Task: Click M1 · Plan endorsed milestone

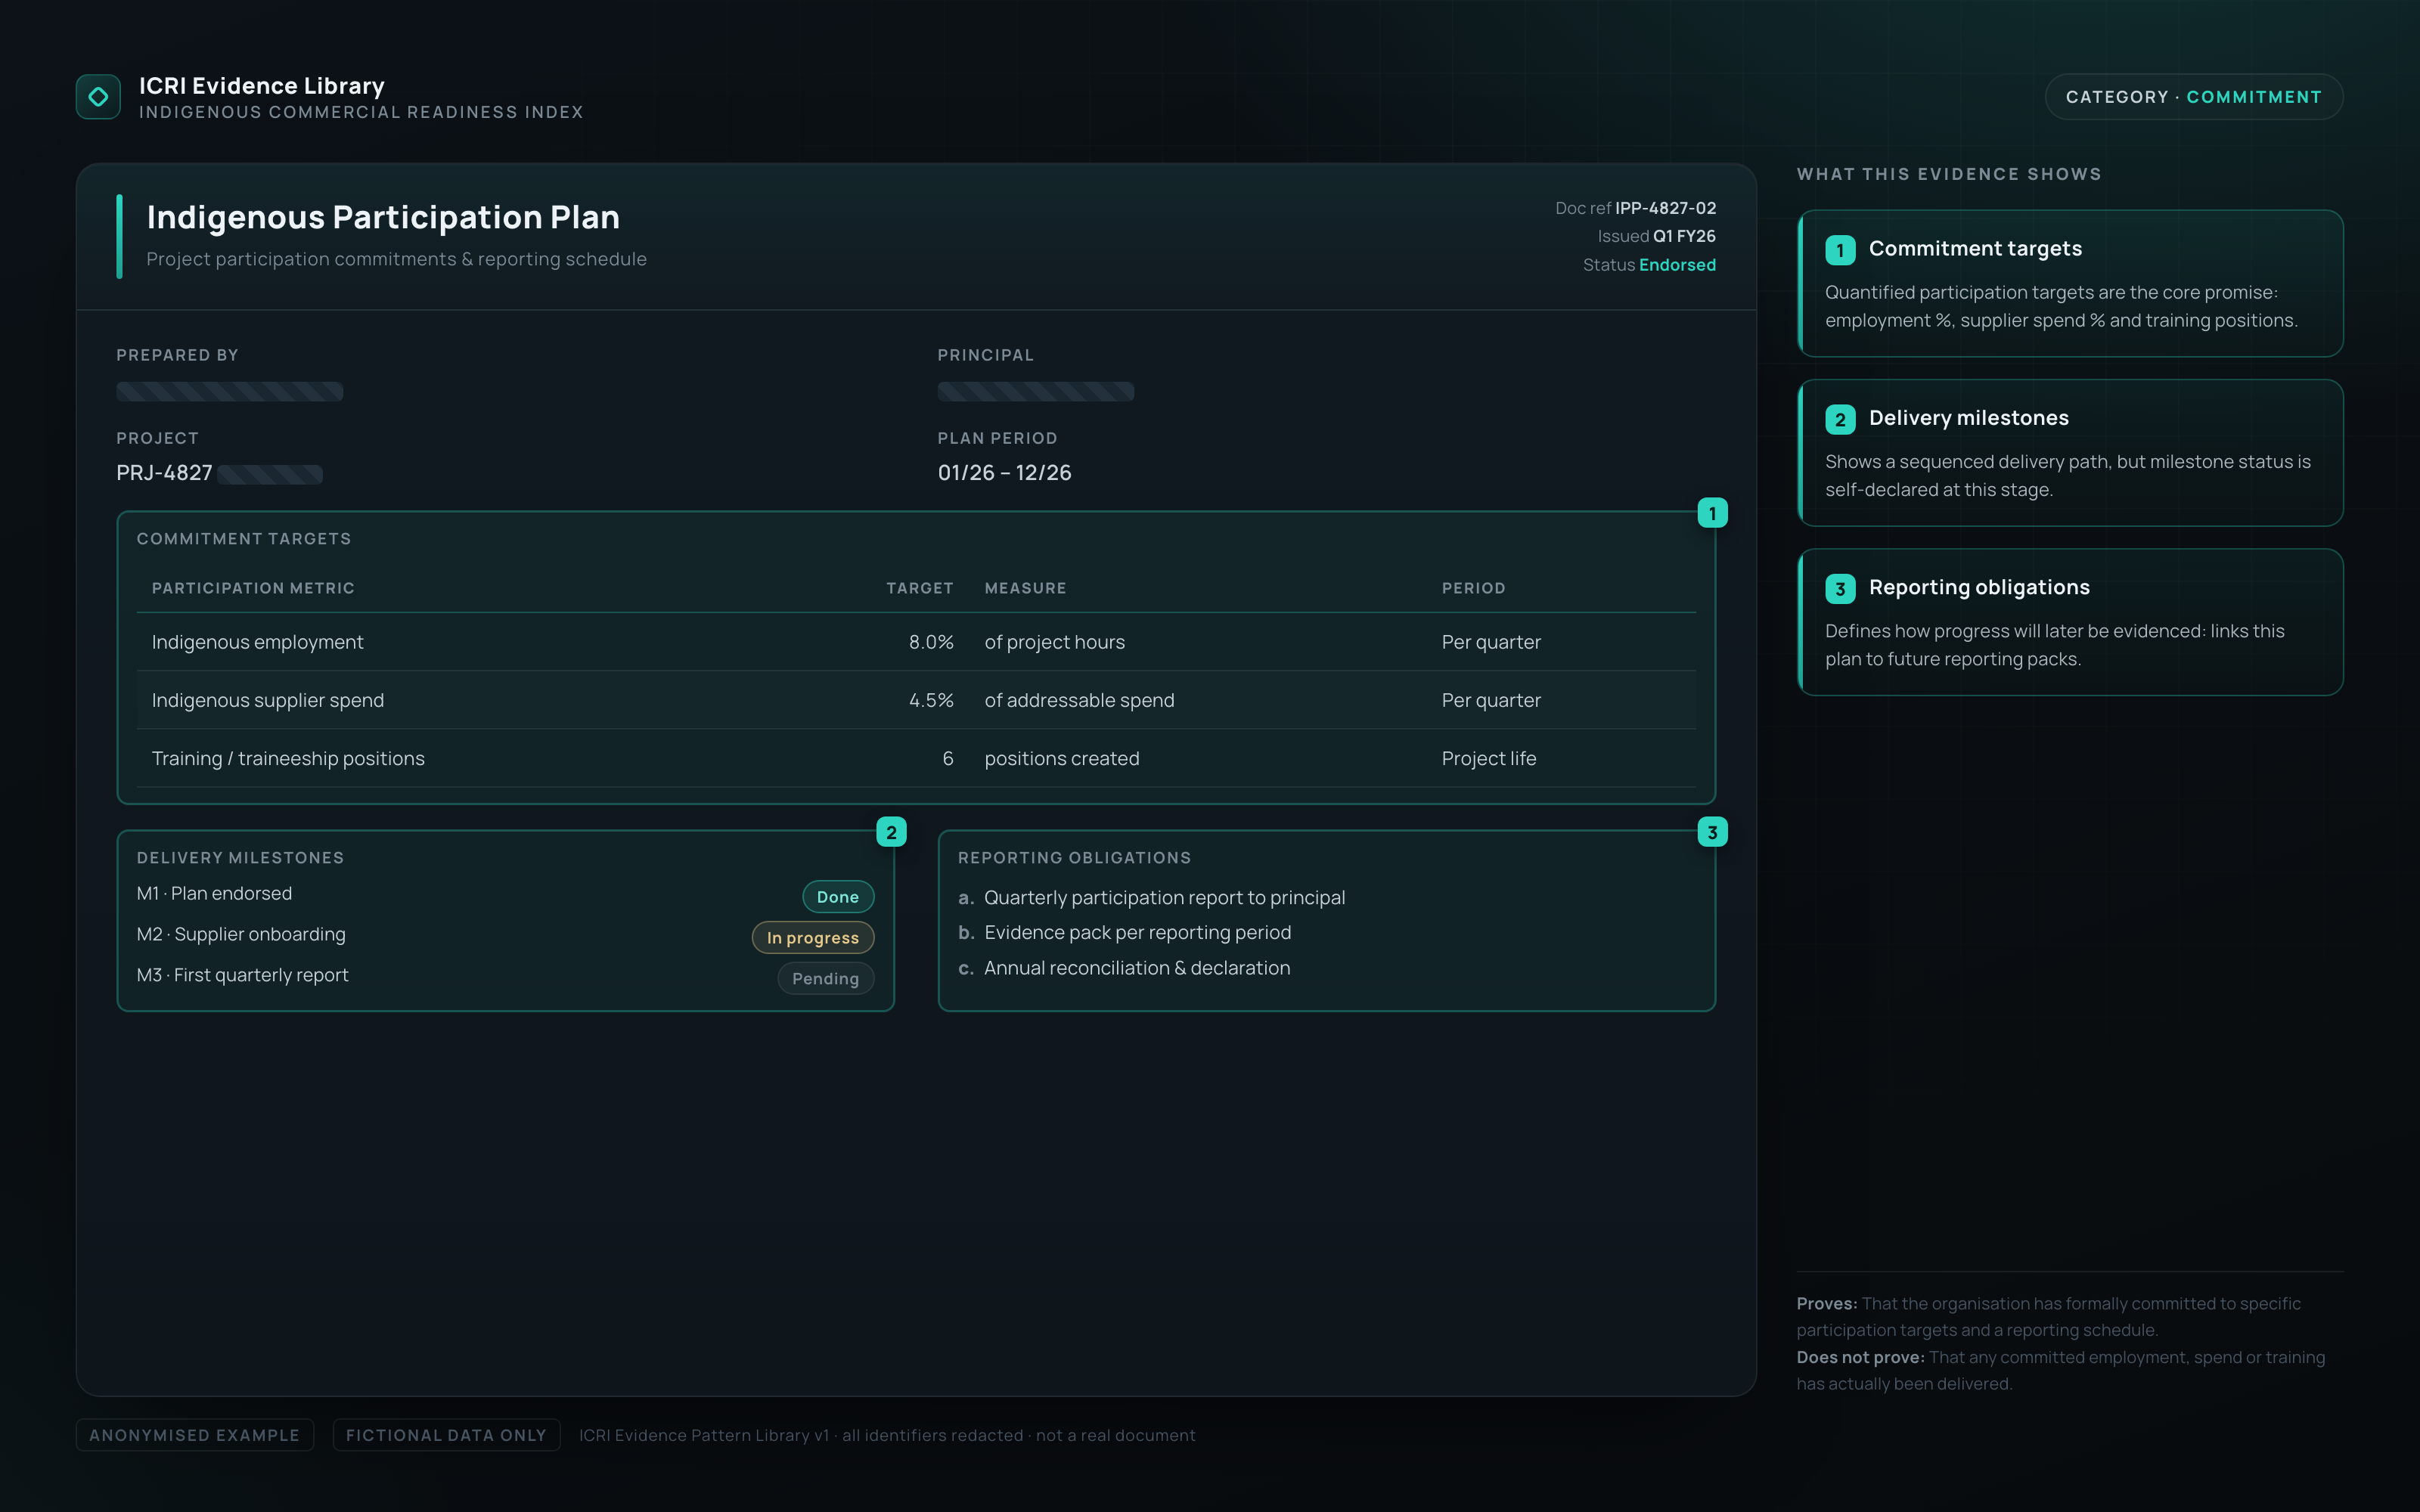Action: click(x=214, y=893)
